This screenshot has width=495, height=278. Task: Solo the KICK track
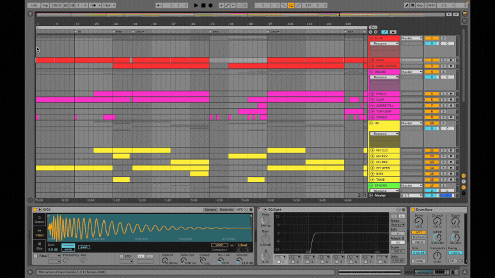pyautogui.click(x=443, y=60)
